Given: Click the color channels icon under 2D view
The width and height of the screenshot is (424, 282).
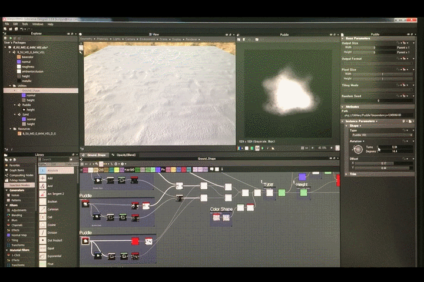Looking at the screenshot, I should (238, 148).
